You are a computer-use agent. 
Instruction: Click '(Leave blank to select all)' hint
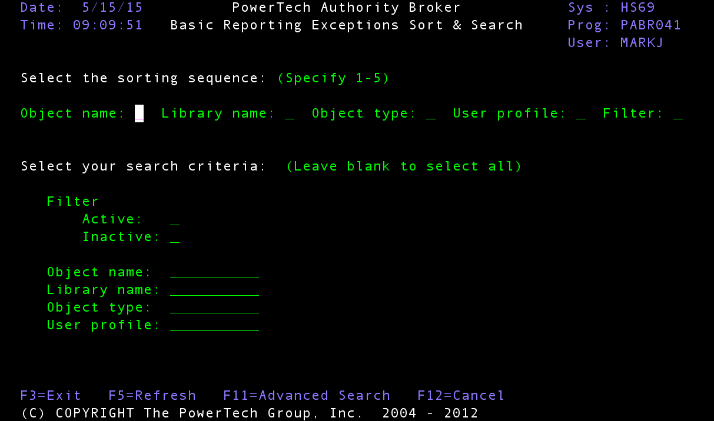(404, 166)
